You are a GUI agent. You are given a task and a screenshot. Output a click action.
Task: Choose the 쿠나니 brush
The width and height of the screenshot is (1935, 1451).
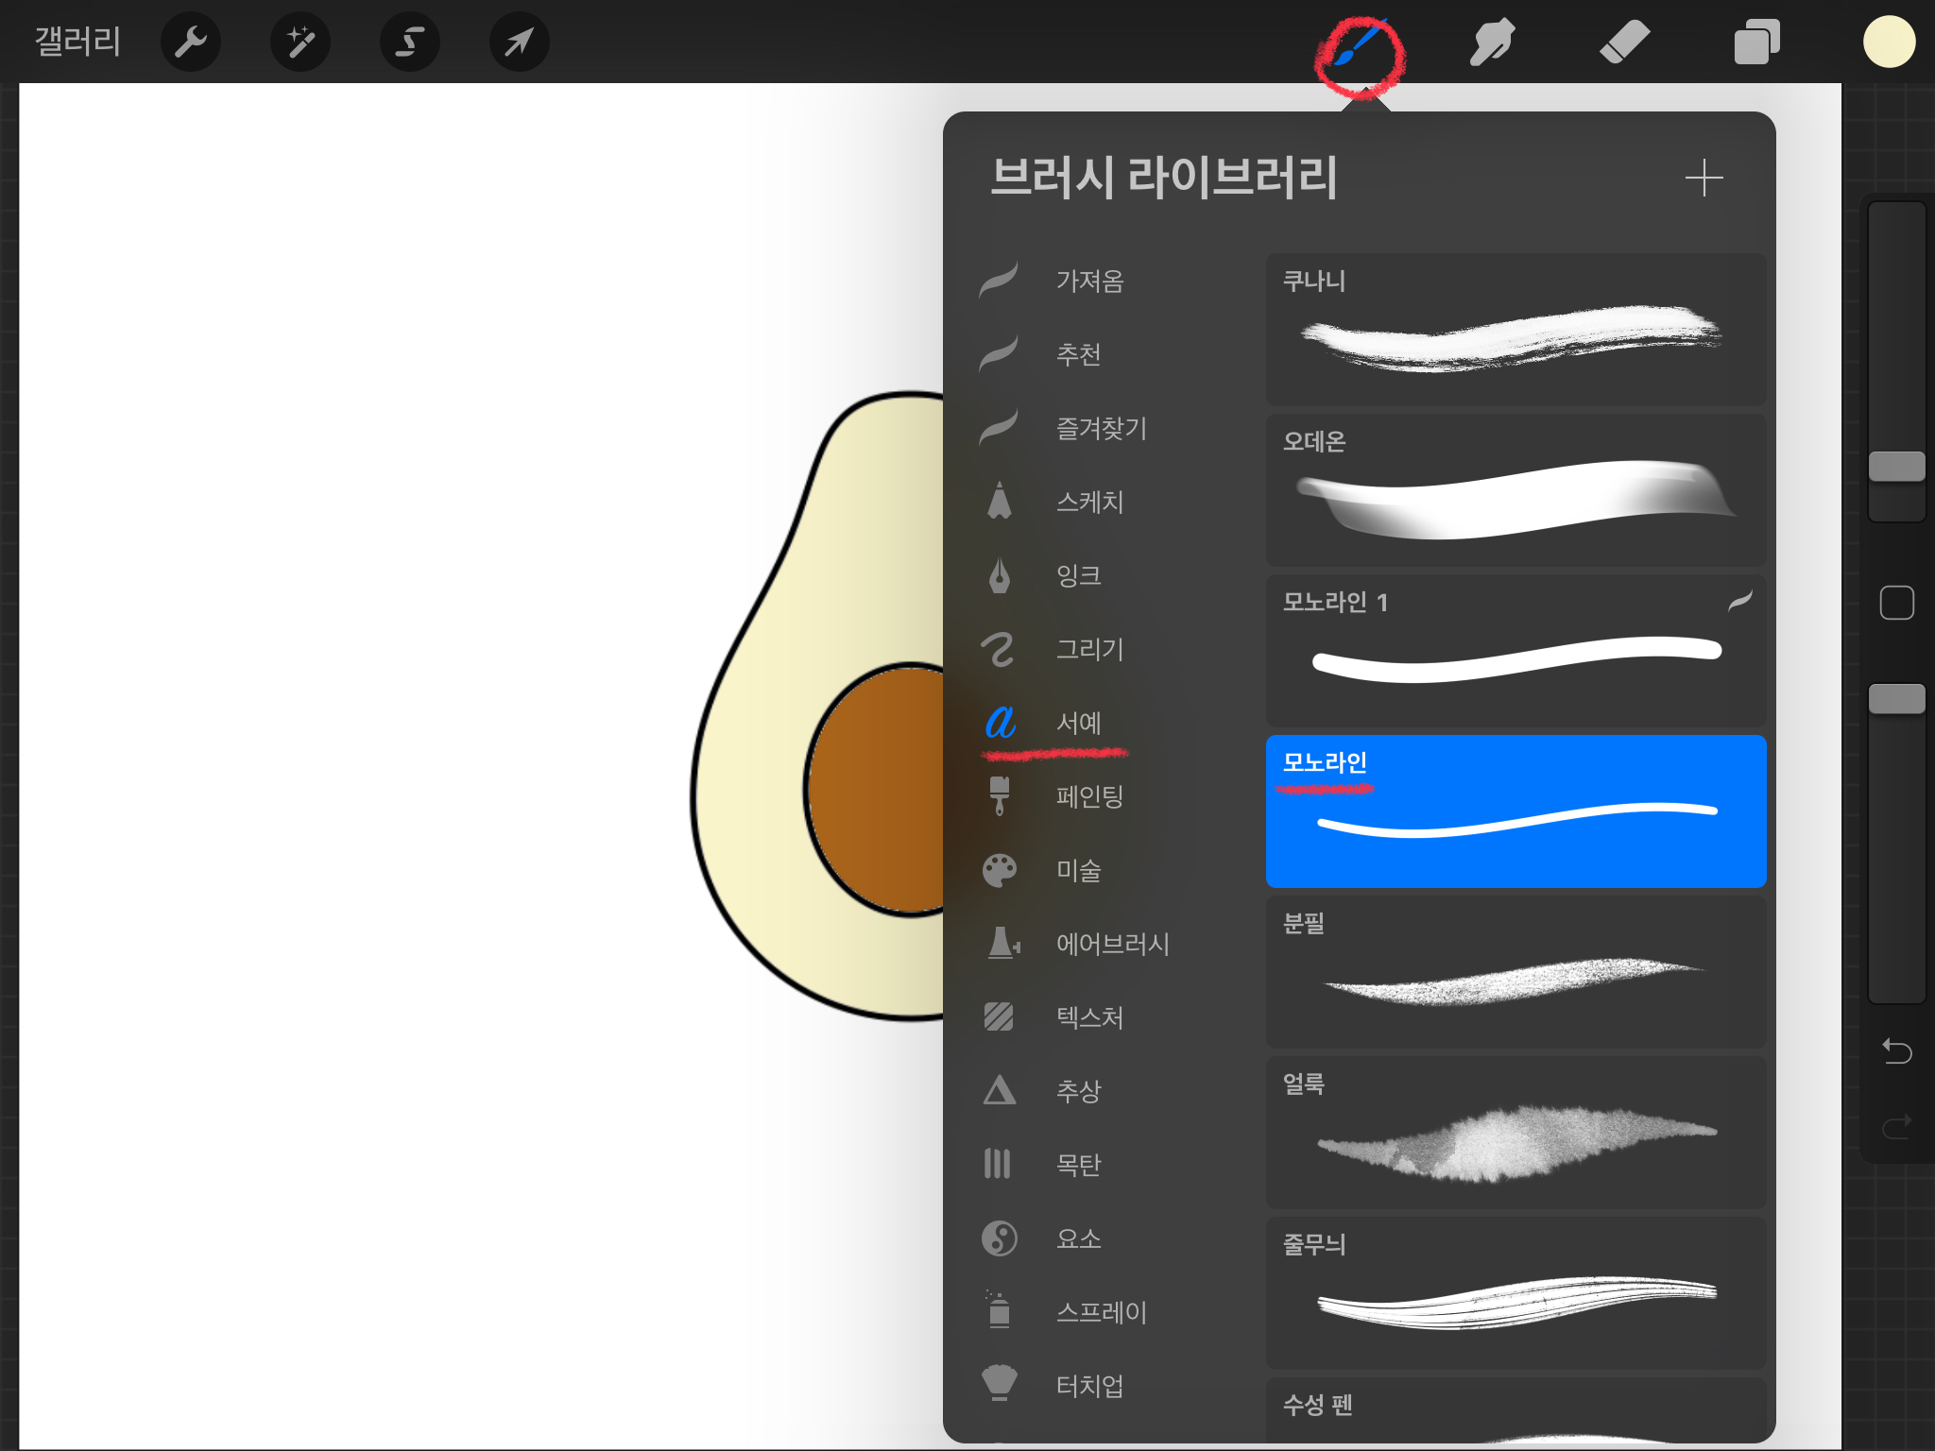(x=1515, y=330)
